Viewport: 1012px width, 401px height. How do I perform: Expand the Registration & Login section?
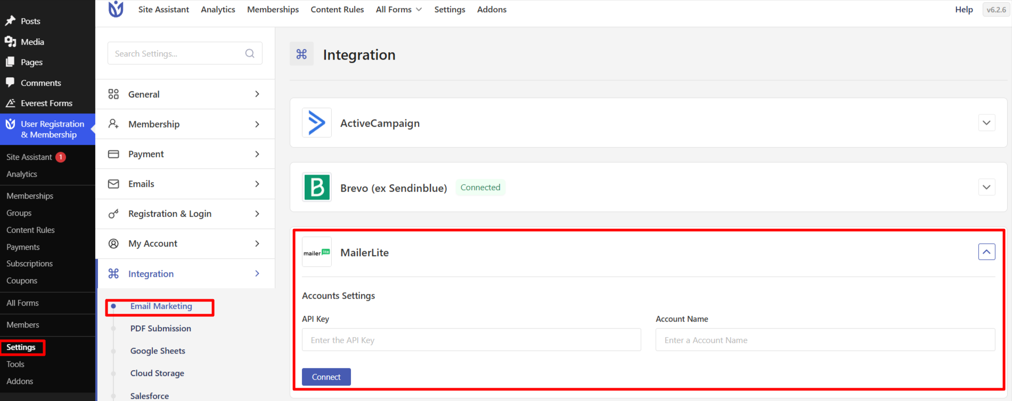pyautogui.click(x=257, y=214)
